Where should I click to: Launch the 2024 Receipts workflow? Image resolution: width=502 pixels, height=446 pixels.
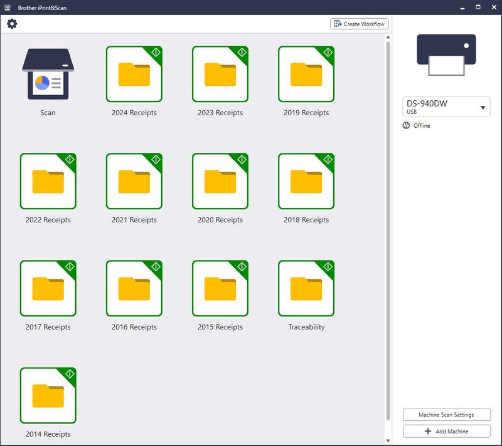135,75
